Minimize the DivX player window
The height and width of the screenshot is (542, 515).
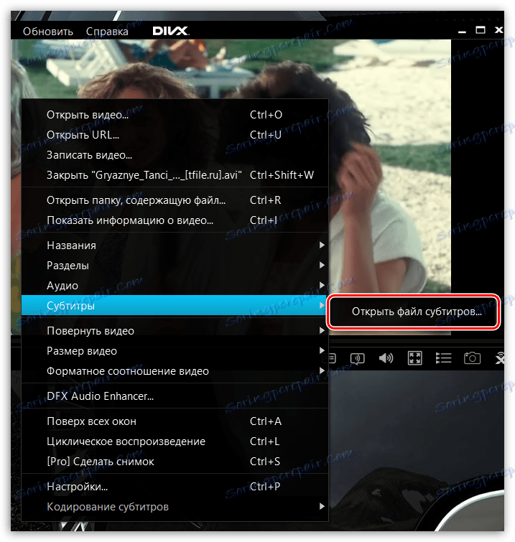point(462,31)
